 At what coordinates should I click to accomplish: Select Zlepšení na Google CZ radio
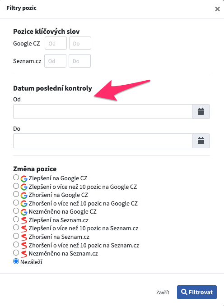point(16,178)
